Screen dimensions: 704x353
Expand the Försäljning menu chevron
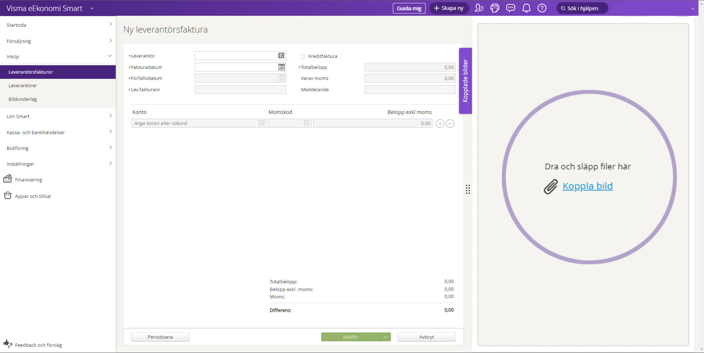click(x=110, y=40)
